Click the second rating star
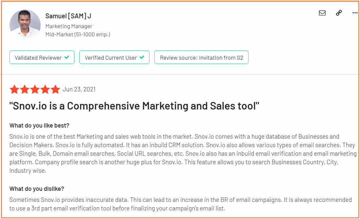 click(25, 89)
